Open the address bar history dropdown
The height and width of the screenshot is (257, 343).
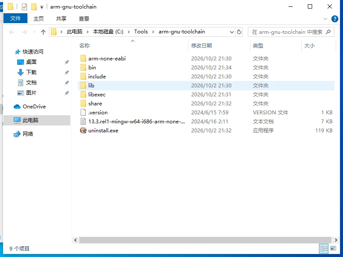[x=232, y=32]
